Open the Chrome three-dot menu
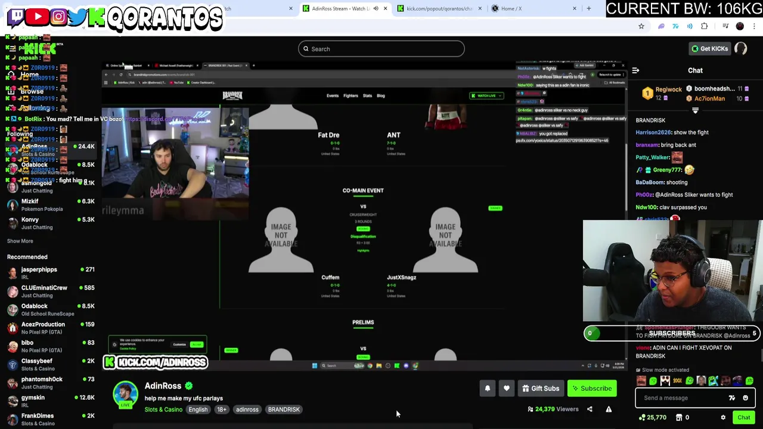Screen dimensions: 763x429 pyautogui.click(x=755, y=26)
